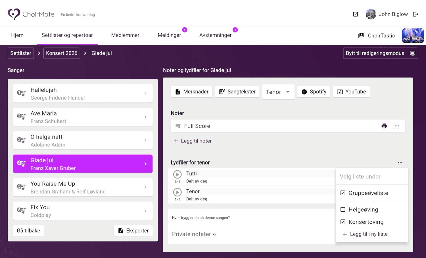Image resolution: width=426 pixels, height=258 pixels.
Task: Click the Merknader button
Action: 191,92
